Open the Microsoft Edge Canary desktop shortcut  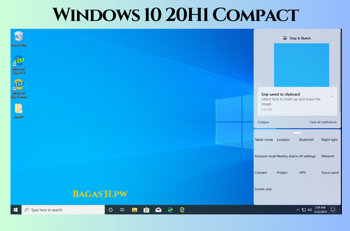[19, 88]
